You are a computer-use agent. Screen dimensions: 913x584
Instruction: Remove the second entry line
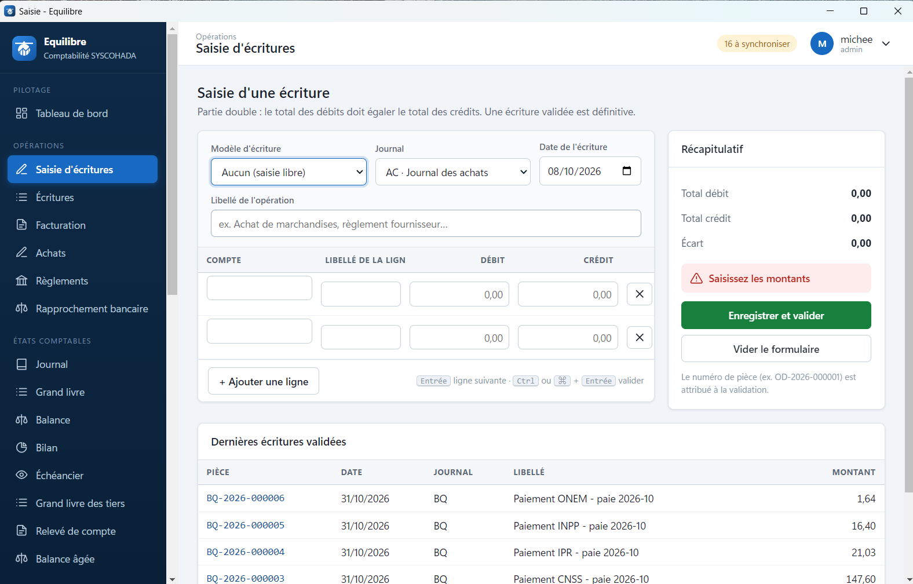click(x=640, y=337)
